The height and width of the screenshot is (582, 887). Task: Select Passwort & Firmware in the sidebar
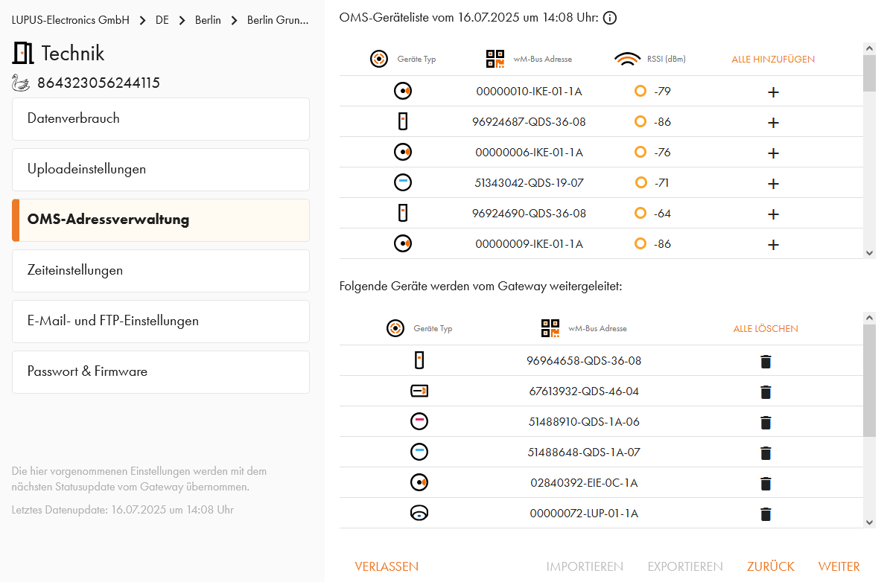[x=161, y=372]
